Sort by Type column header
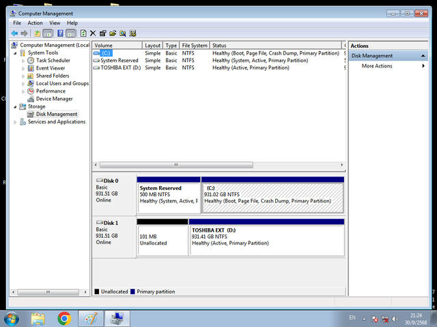This screenshot has width=437, height=327. coord(171,46)
